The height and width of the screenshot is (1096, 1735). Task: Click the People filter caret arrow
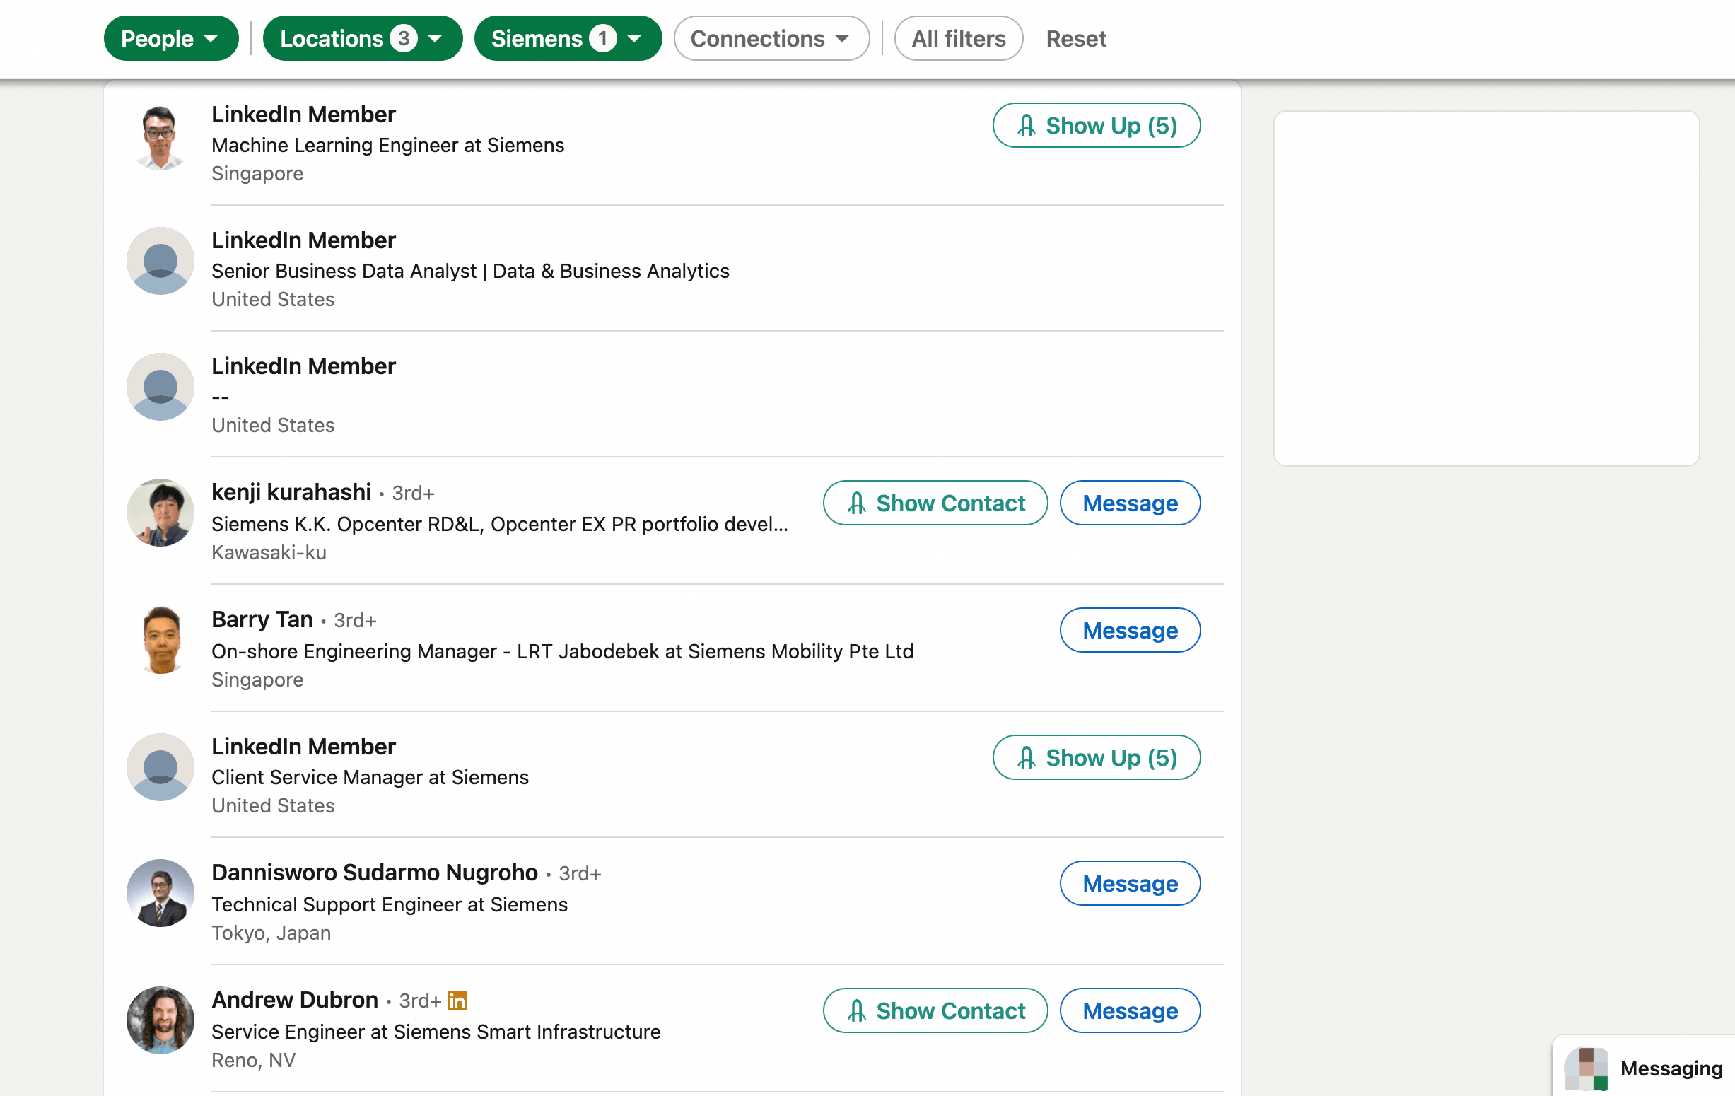point(211,39)
